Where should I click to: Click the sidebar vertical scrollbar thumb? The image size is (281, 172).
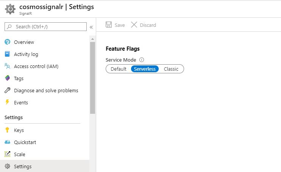tap(92, 78)
